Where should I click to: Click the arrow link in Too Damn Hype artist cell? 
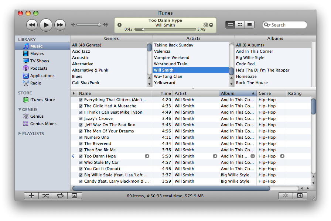point(215,156)
